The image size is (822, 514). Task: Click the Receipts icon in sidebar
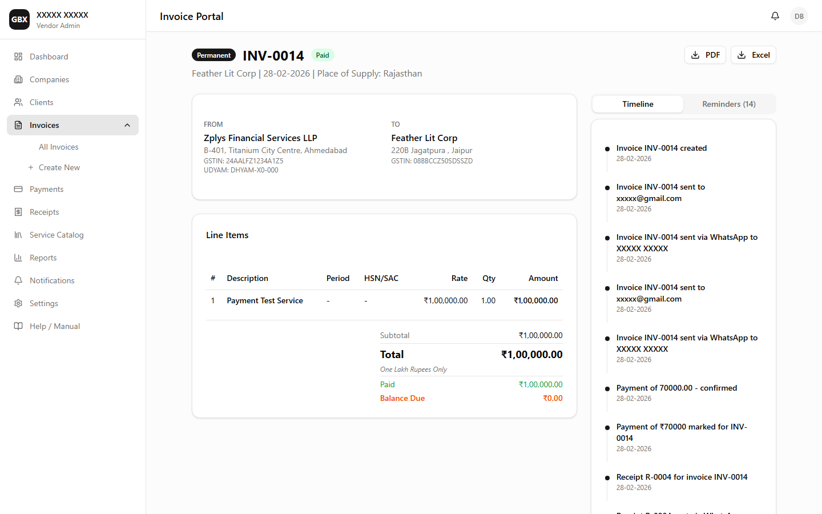click(18, 212)
